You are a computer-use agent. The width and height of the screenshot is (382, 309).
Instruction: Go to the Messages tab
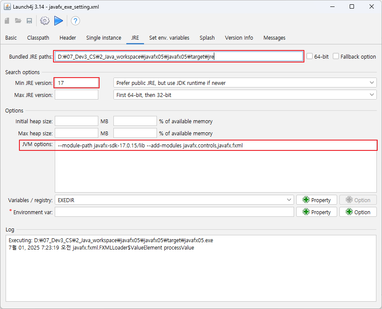(x=274, y=38)
